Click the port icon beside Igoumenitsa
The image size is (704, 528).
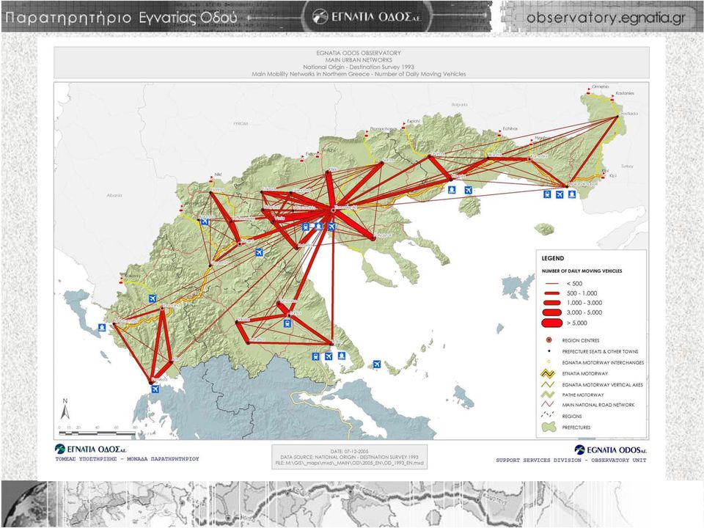[103, 327]
